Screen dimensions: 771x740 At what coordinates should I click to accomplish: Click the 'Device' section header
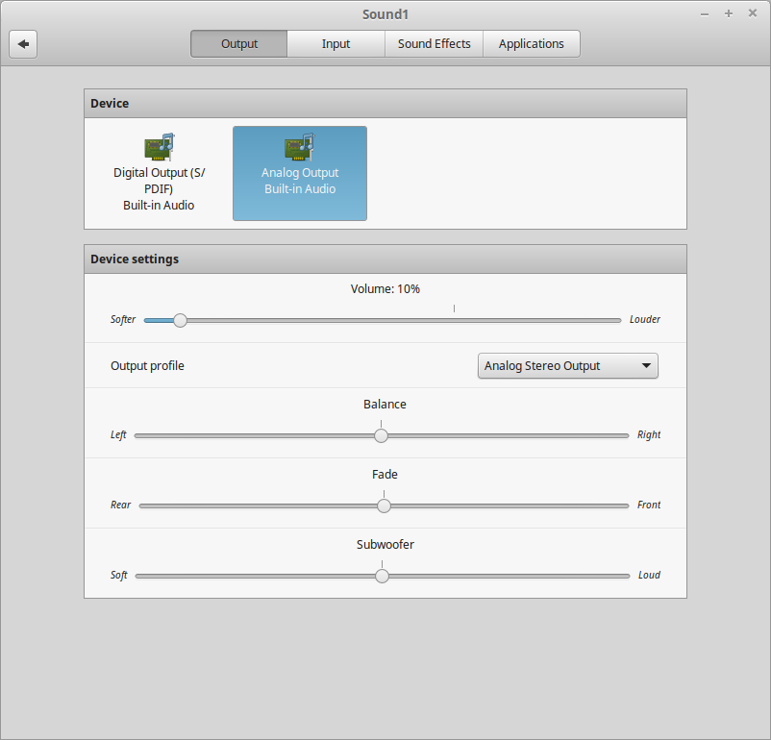coord(385,103)
